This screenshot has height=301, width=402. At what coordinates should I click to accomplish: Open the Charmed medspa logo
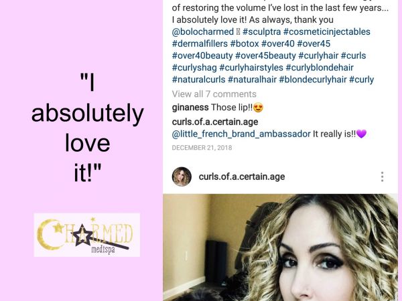click(87, 235)
